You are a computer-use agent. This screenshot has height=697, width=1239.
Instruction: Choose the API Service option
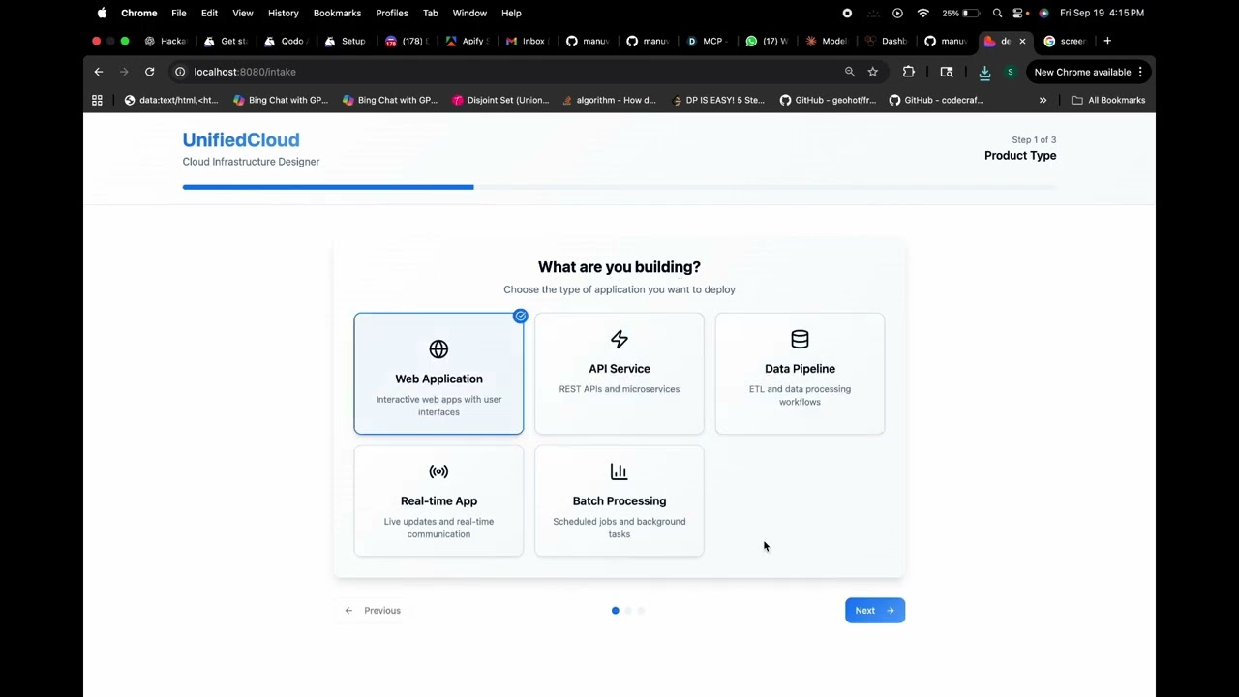tap(619, 374)
